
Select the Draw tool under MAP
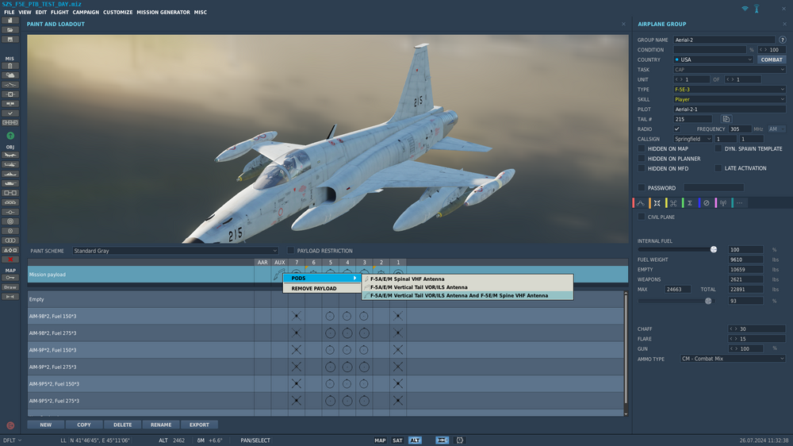[10, 287]
